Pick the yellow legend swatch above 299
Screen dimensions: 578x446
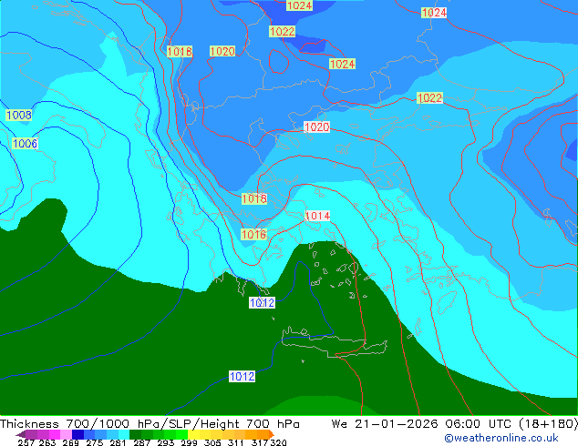point(193,434)
